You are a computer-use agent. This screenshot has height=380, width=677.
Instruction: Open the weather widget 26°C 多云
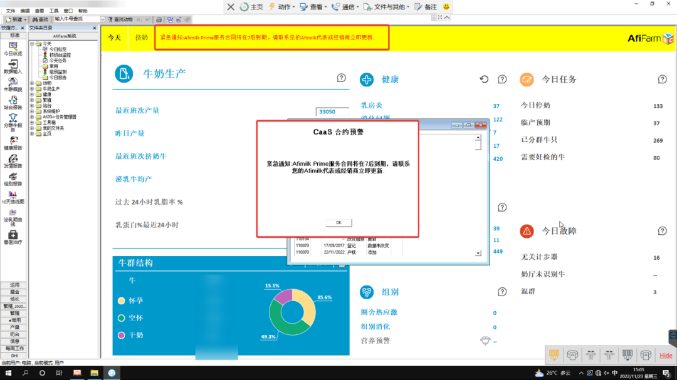553,373
